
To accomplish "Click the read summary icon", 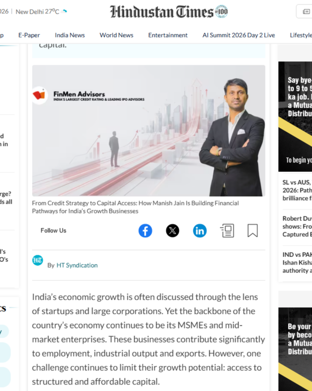I will click(227, 231).
